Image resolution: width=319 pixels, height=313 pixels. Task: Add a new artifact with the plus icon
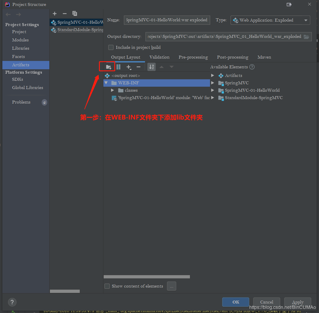(55, 14)
